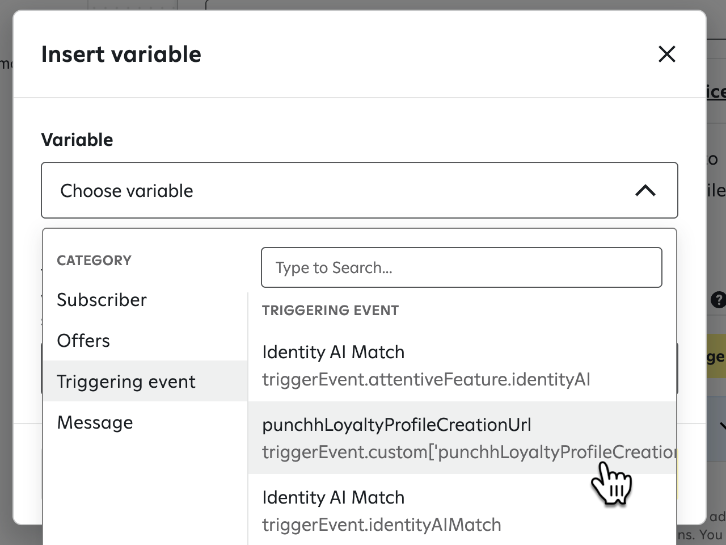Viewport: 726px width, 545px height.
Task: Click the chevron arrow of Choose variable
Action: tap(645, 191)
